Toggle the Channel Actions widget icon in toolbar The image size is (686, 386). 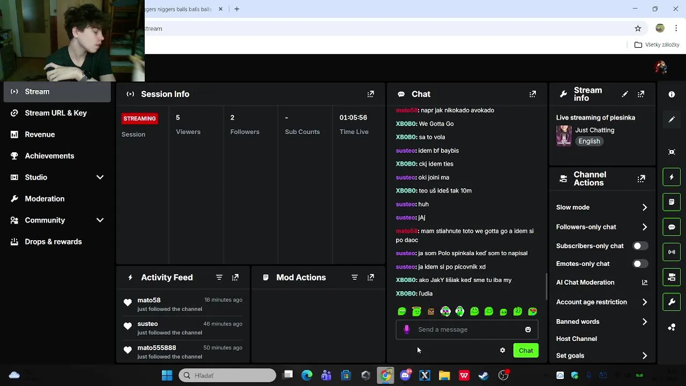coord(672,277)
